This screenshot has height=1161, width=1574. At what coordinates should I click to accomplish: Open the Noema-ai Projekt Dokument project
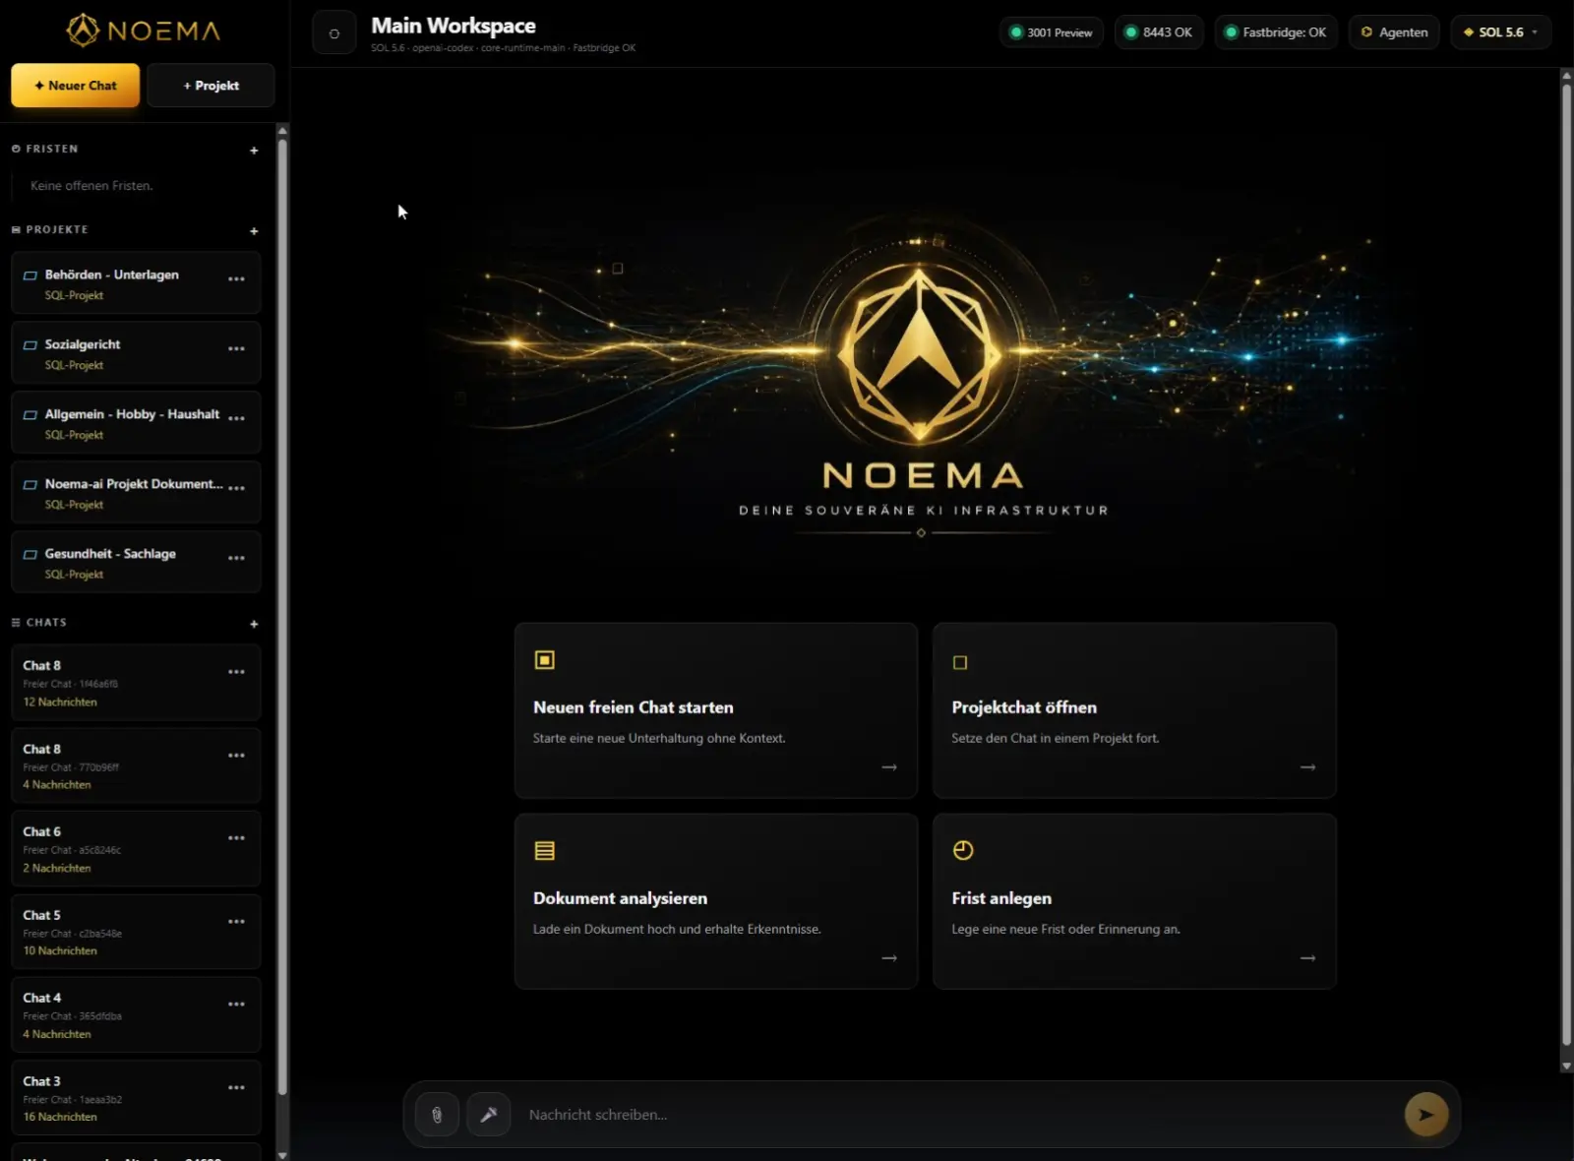click(x=136, y=493)
